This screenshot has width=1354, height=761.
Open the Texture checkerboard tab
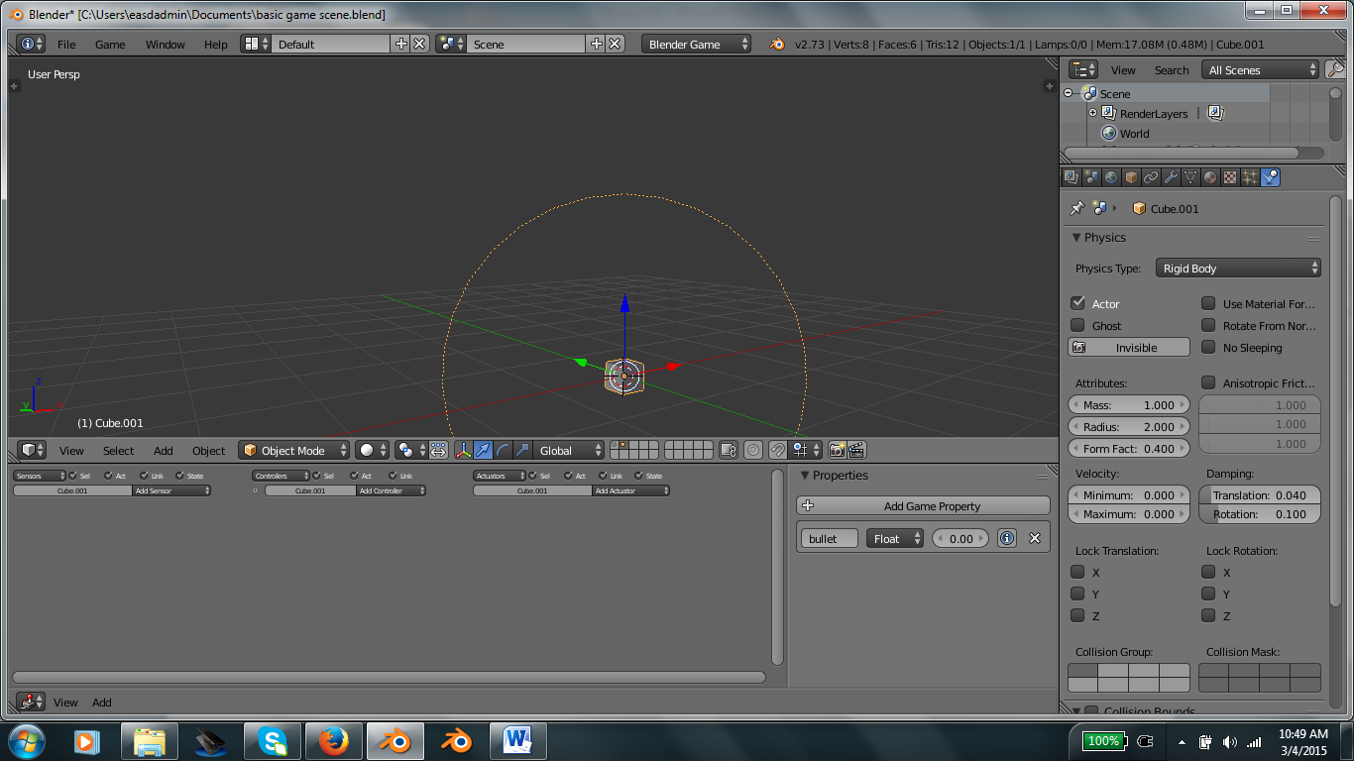point(1230,177)
